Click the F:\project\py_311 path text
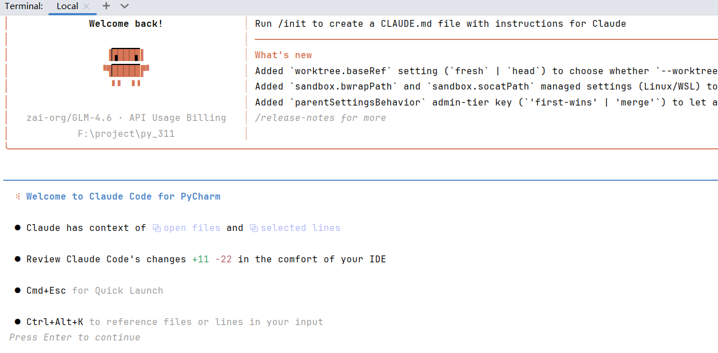This screenshot has height=353, width=718. tap(126, 134)
